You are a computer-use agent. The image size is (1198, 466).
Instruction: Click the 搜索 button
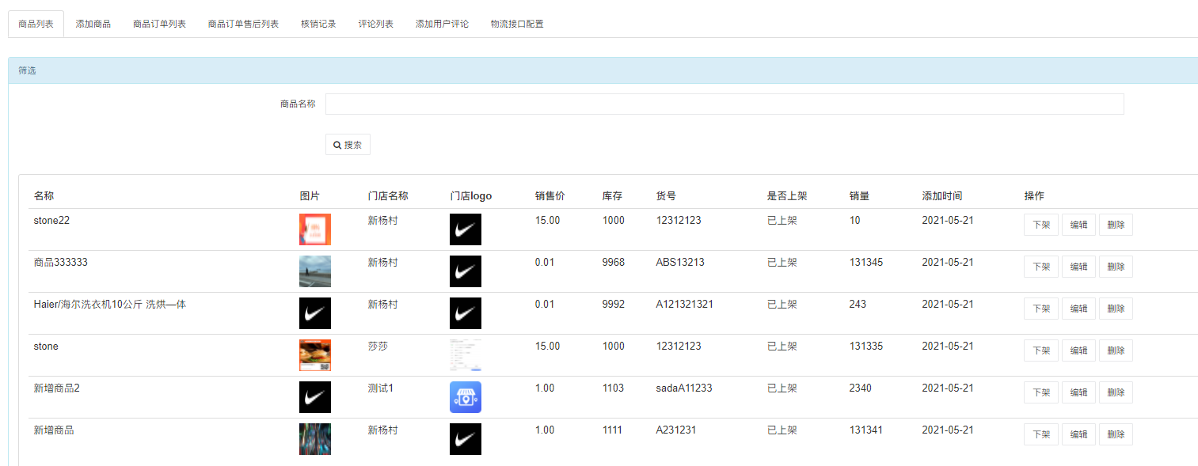pyautogui.click(x=348, y=145)
